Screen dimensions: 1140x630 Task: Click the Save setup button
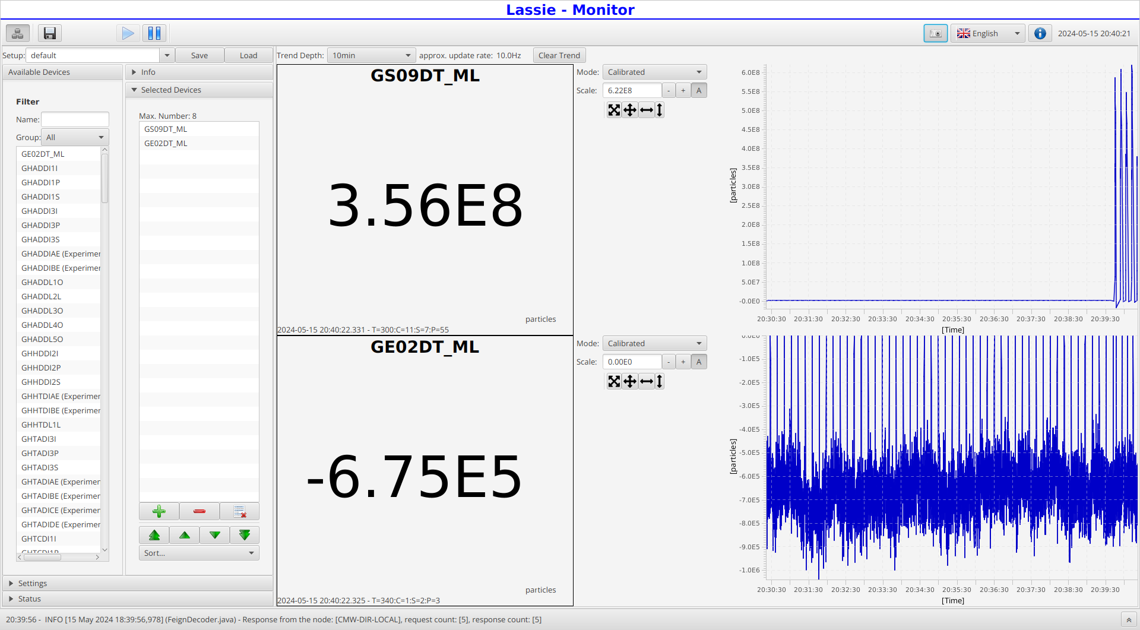pos(199,55)
